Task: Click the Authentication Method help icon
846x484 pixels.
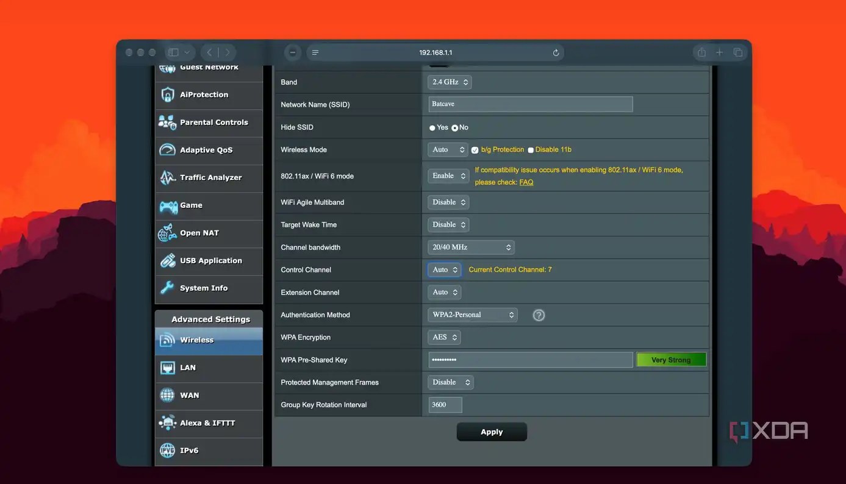Action: pos(539,315)
